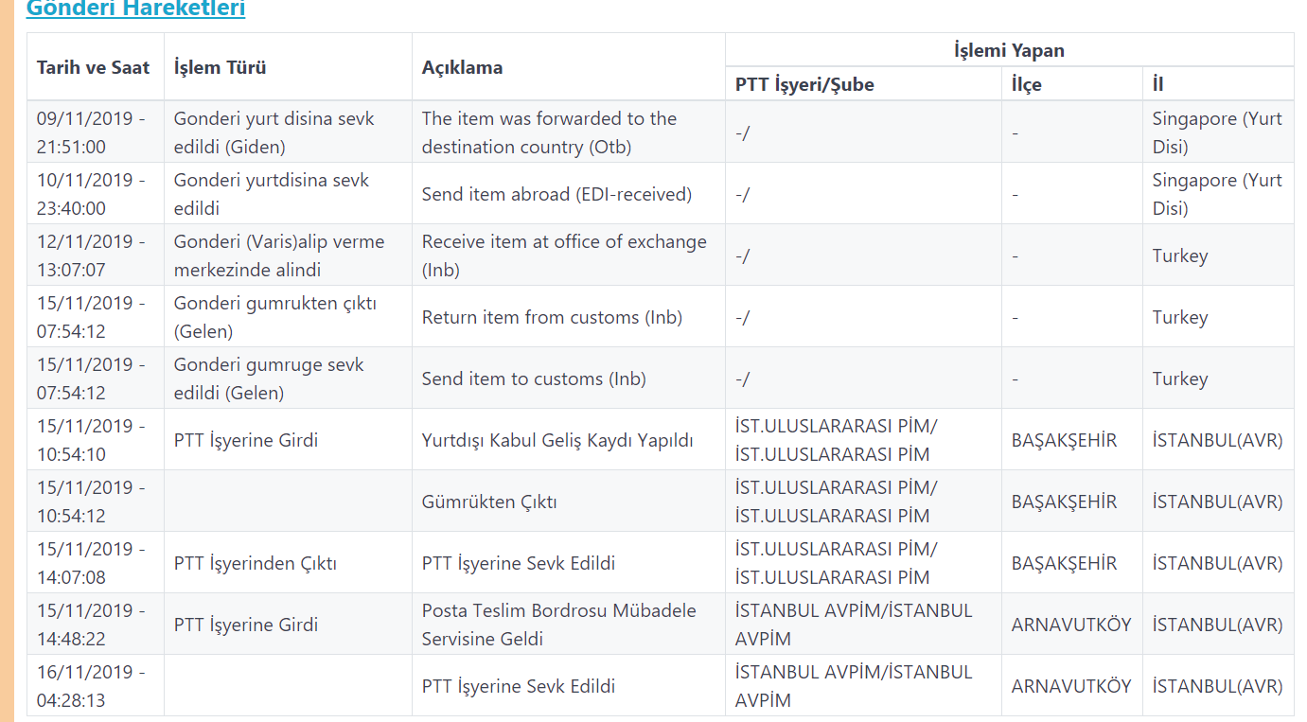The width and height of the screenshot is (1307, 722).
Task: Select the Yurtdışı Kabul Geliş Kaydı Yapıldı cell
Action: click(x=557, y=440)
